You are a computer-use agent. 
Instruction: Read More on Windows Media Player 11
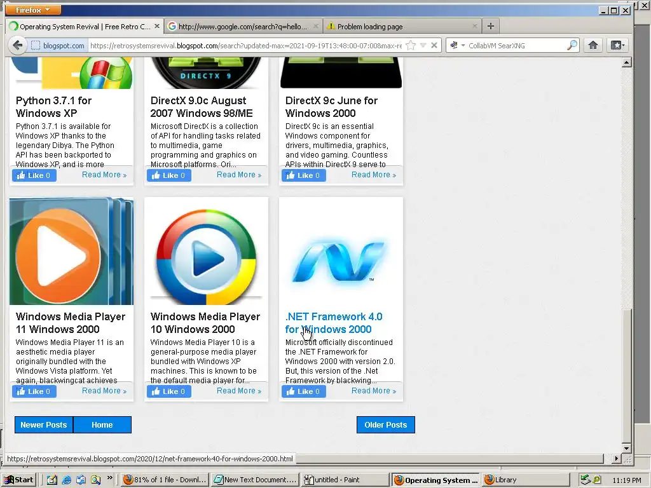click(104, 391)
